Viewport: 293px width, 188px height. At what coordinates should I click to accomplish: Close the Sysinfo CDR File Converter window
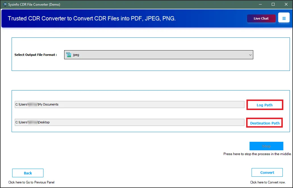pos(286,4)
